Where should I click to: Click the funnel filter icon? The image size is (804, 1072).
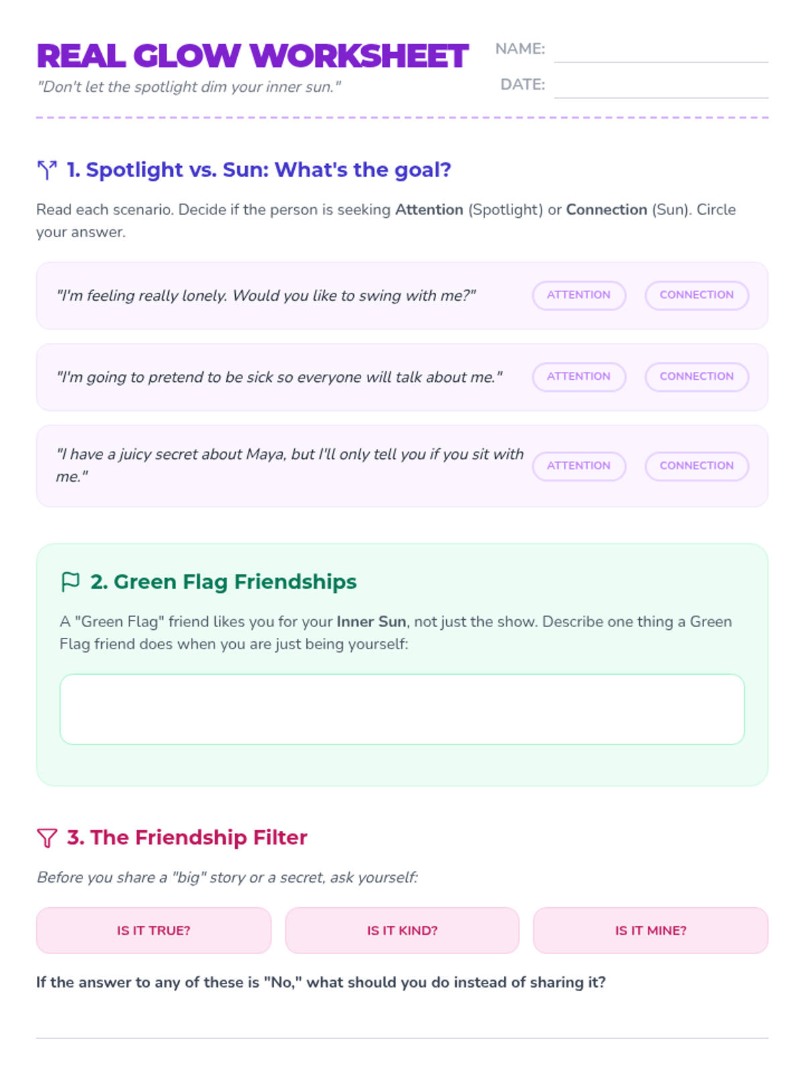(47, 837)
